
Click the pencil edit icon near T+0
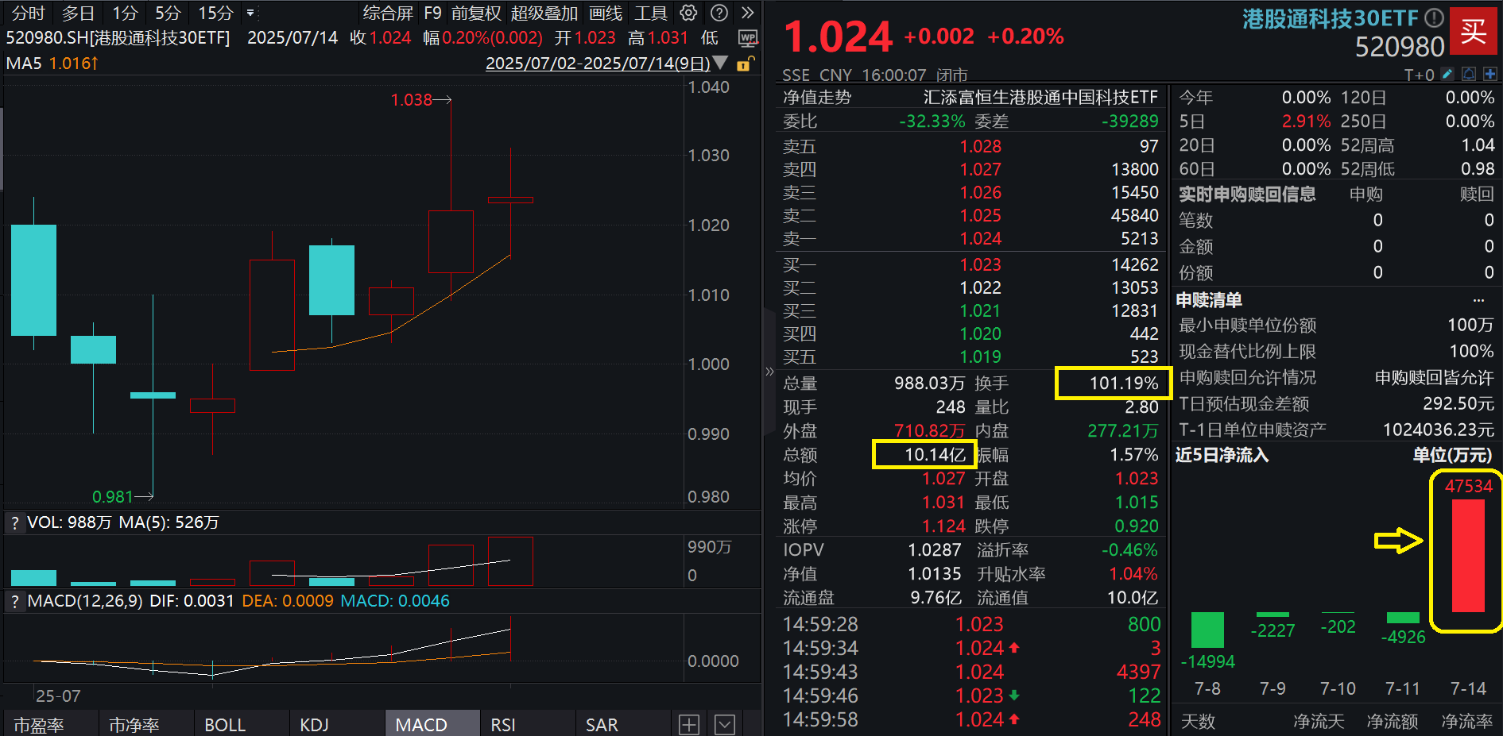[1447, 73]
